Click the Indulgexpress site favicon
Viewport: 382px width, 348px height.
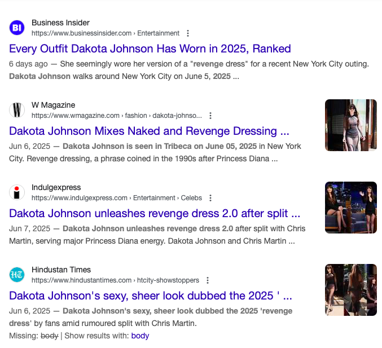click(x=17, y=192)
